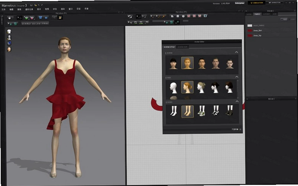Image resolution: width=298 pixels, height=186 pixels.
Task: Select the Asian male avatar thumbnail
Action: coord(202,63)
